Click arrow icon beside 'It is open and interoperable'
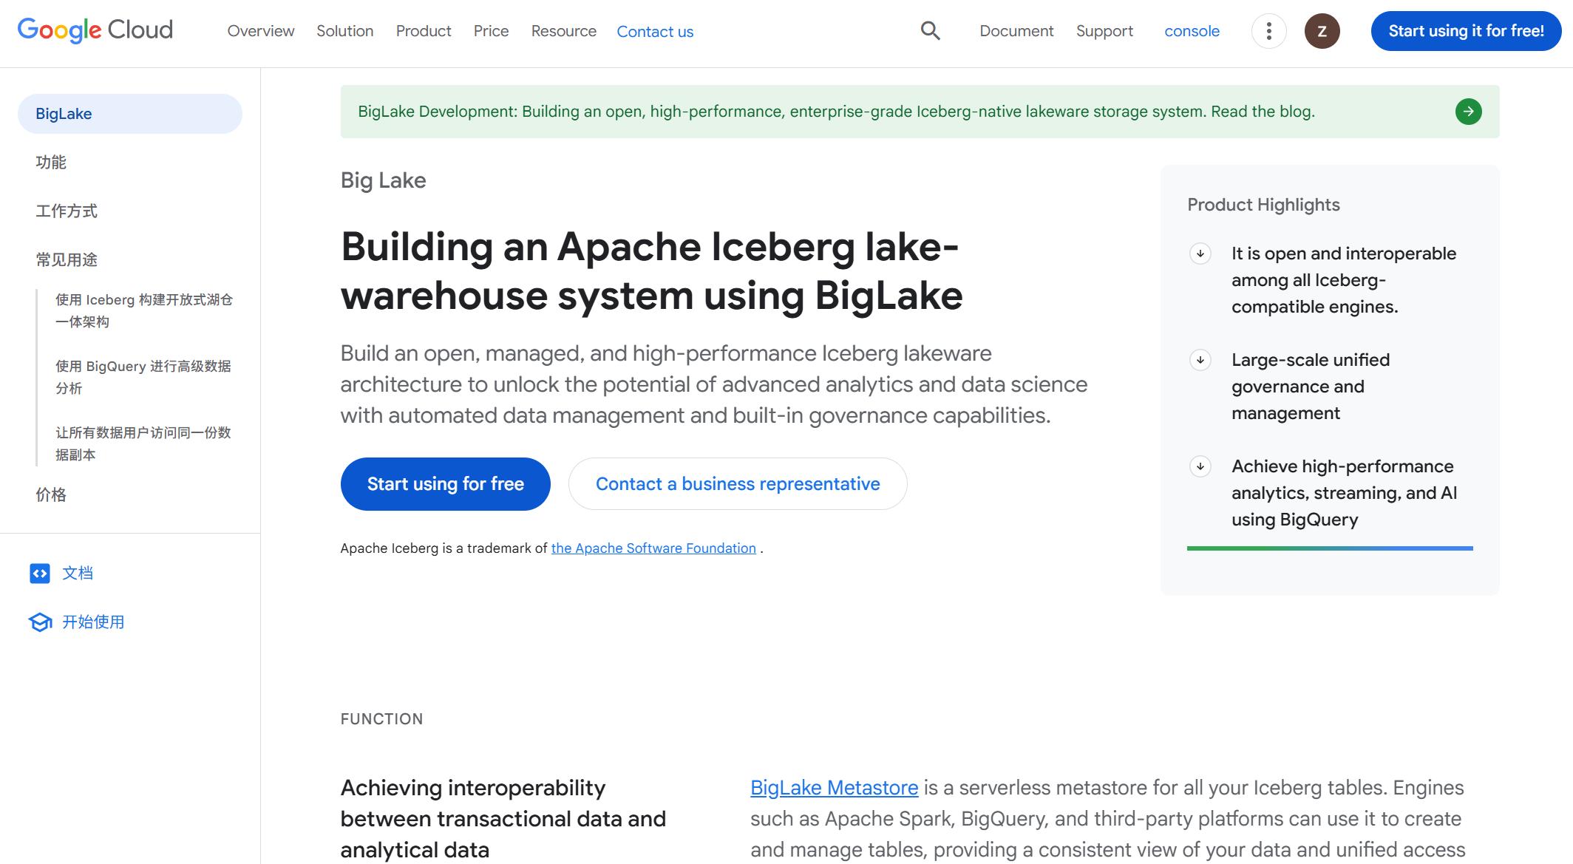1573x864 pixels. (x=1201, y=254)
